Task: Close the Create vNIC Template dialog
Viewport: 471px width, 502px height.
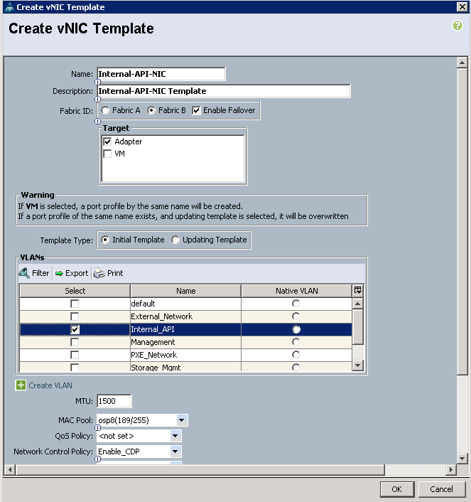Action: 462,6
